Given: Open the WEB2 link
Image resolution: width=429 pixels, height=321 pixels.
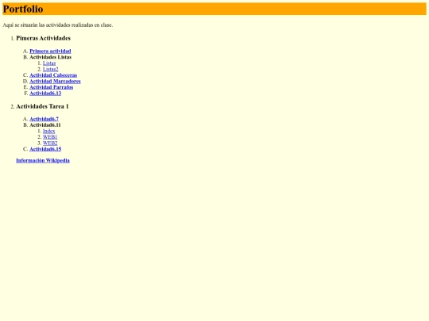Looking at the screenshot, I should pos(50,143).
